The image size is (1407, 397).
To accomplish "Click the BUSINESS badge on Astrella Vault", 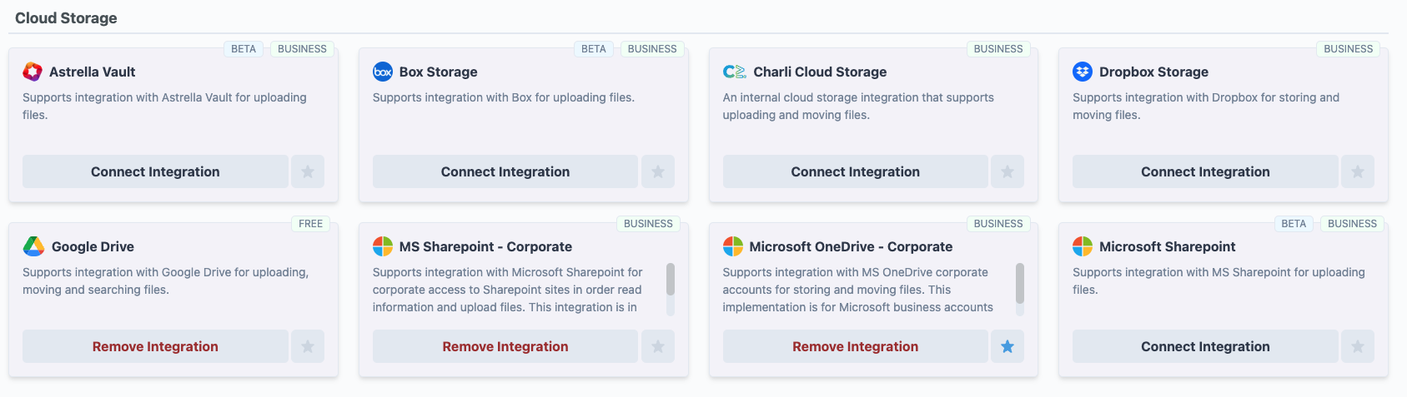I will click(x=302, y=49).
